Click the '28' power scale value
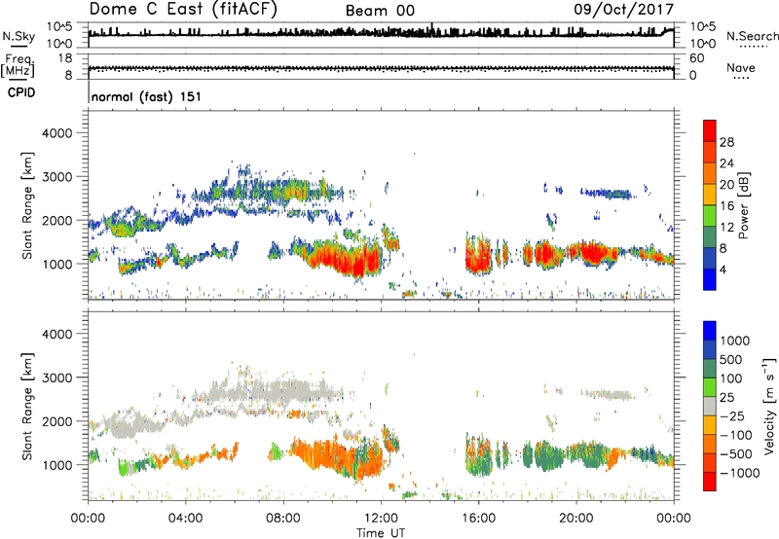779x539 pixels. coord(726,142)
